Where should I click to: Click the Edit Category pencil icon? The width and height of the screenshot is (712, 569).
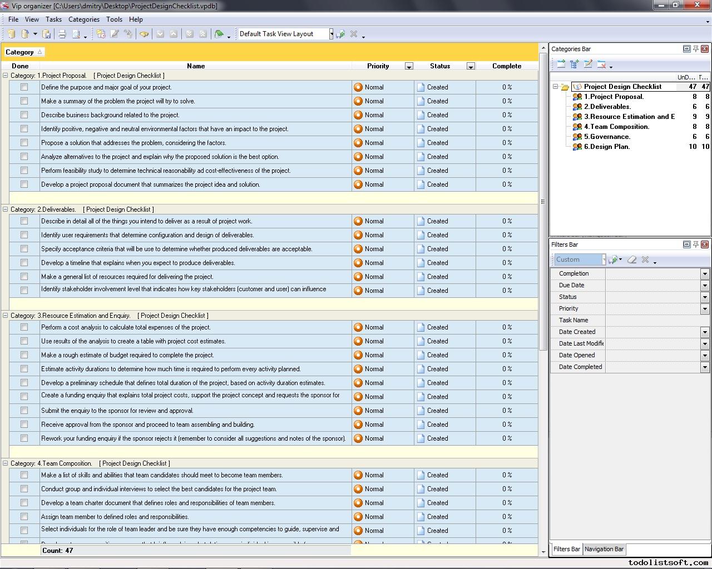[588, 64]
